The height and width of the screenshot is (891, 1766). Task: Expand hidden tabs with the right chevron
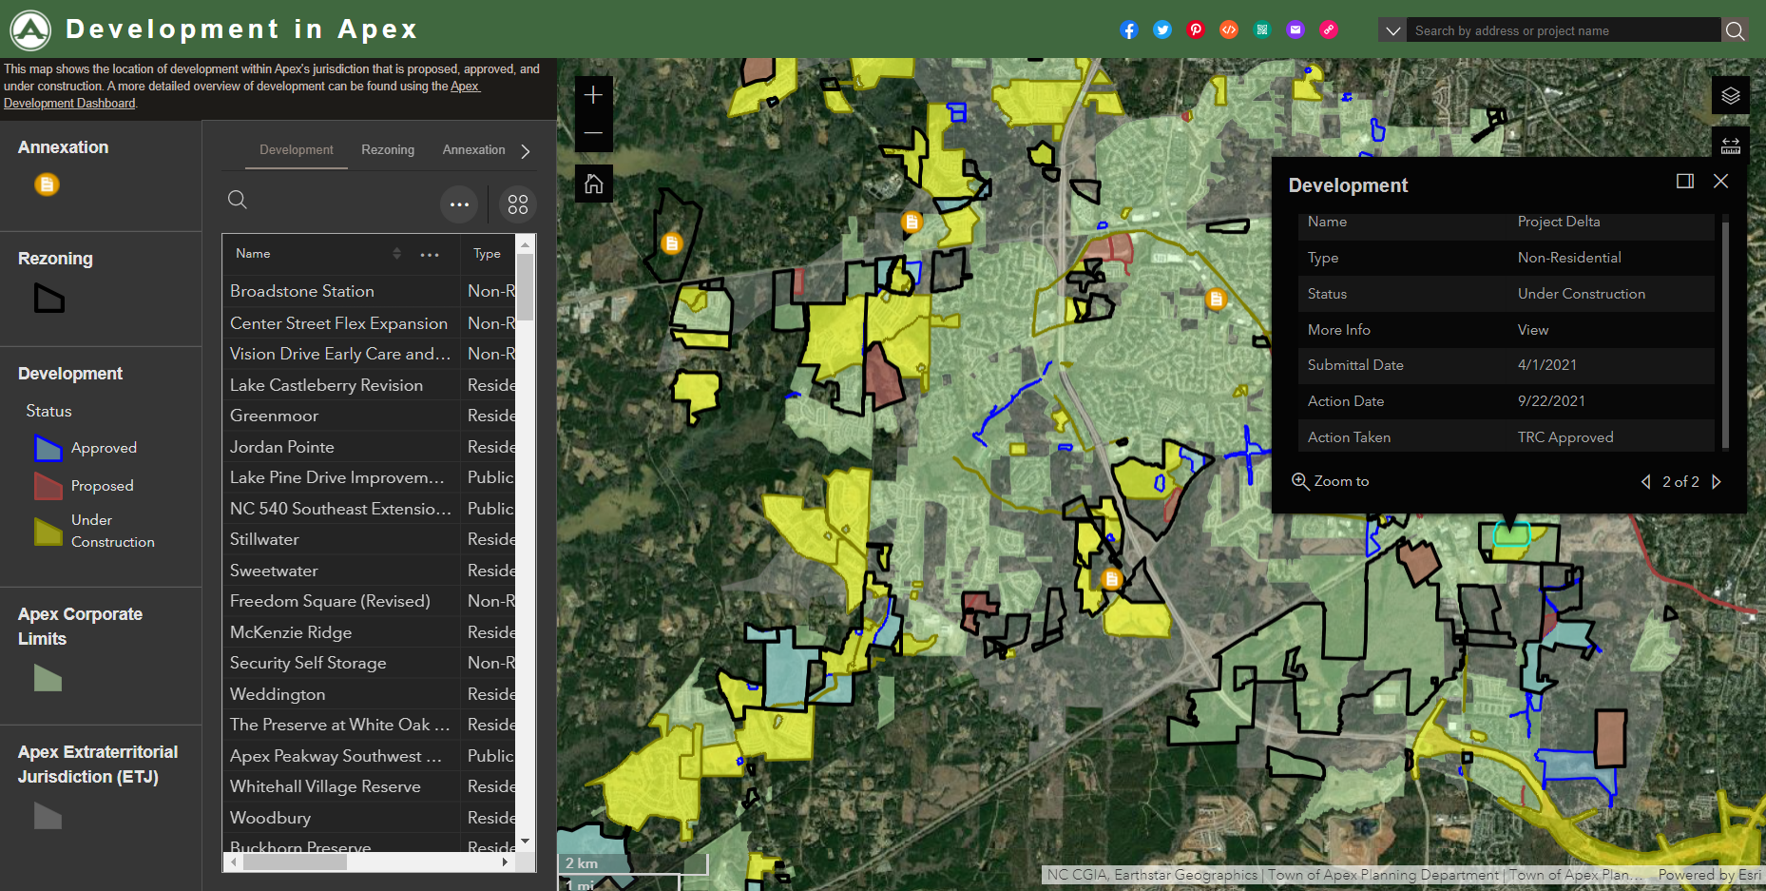(x=525, y=149)
